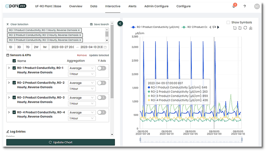Click the help question mark icon
The height and width of the screenshot is (154, 269).
244,6
